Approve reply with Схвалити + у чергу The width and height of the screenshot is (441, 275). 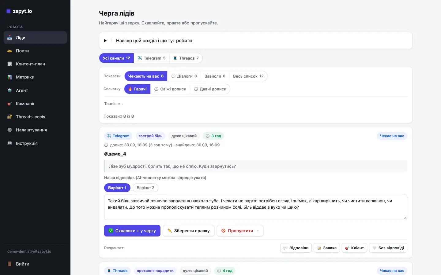click(x=132, y=231)
